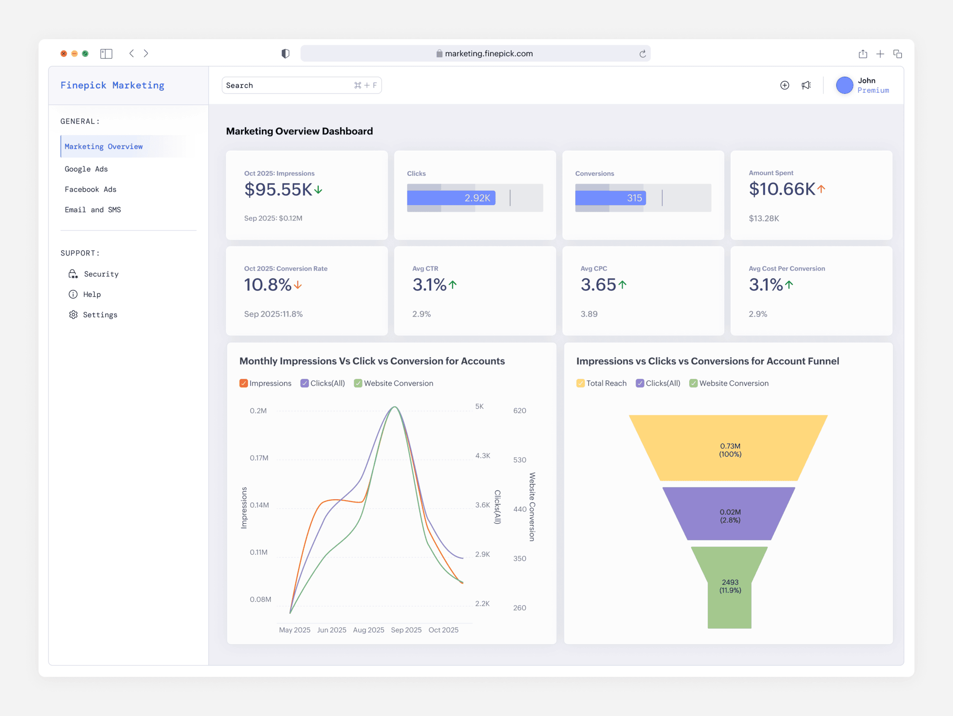953x716 pixels.
Task: Click the browser forward navigation chevron
Action: [x=146, y=53]
